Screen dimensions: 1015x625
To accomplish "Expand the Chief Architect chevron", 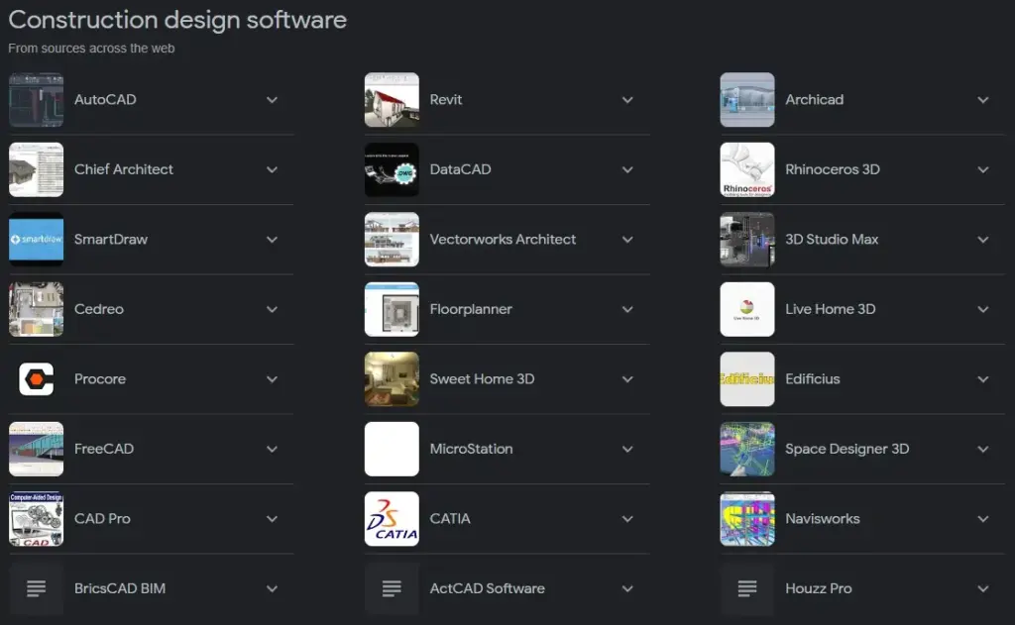I will (x=272, y=169).
